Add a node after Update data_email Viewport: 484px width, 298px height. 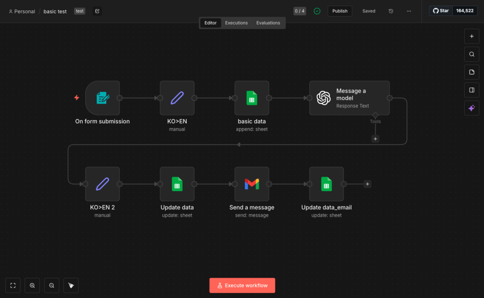(367, 184)
